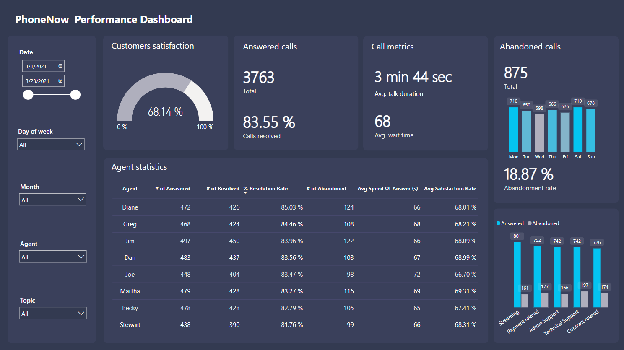Click the Answered legend item
The width and height of the screenshot is (624, 350).
click(510, 223)
